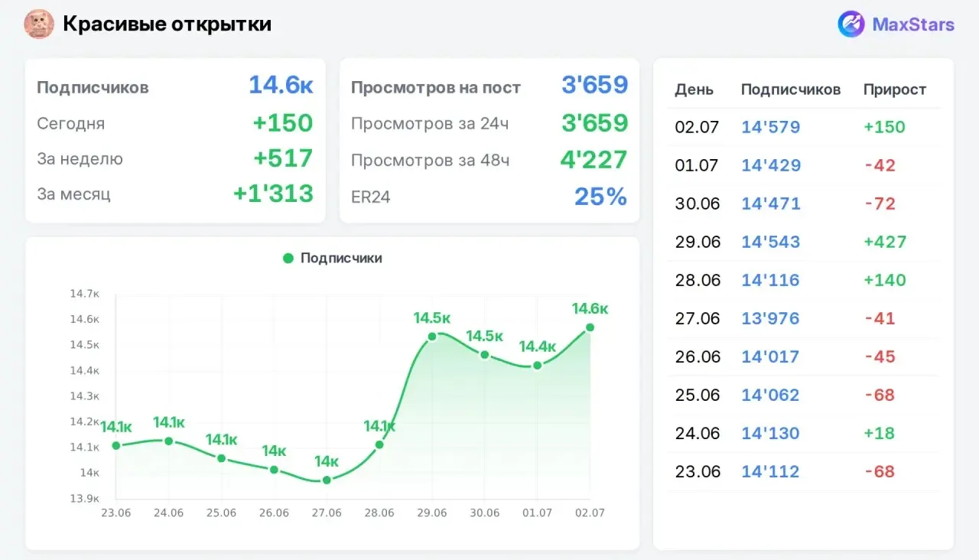Select the 02.07 chart data point
This screenshot has height=560, width=979.
590,327
